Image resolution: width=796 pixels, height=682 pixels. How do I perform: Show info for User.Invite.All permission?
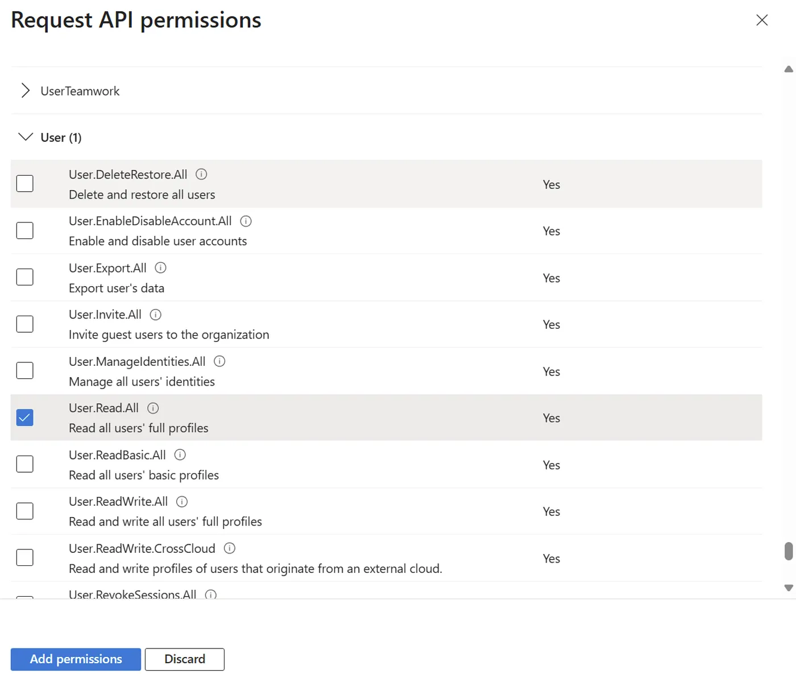click(155, 315)
